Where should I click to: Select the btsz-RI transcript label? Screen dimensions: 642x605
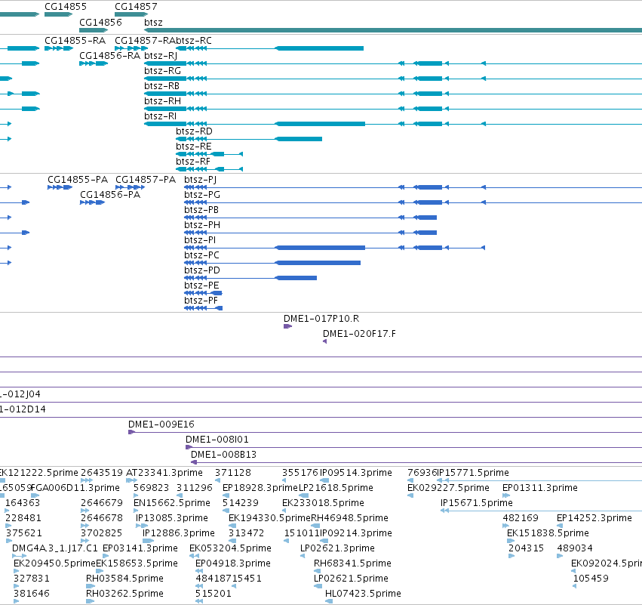pos(161,116)
